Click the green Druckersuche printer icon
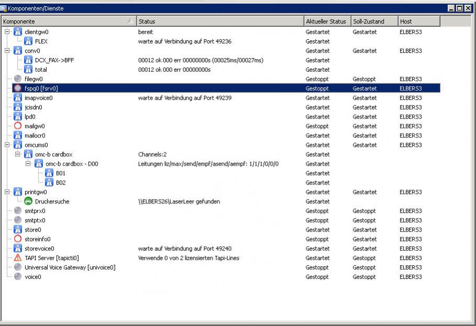Image resolution: width=476 pixels, height=326 pixels. pos(28,201)
